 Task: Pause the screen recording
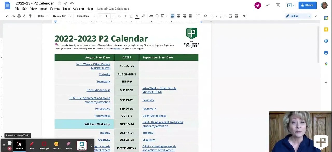point(10,143)
